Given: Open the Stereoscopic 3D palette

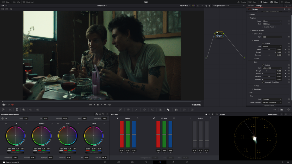Looking at the screenshot, I should 192,110.
